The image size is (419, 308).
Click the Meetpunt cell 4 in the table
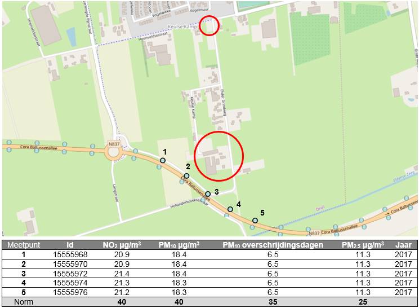24,283
